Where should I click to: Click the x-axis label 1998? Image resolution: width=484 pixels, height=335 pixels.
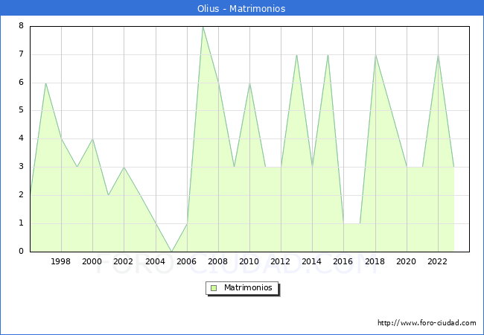point(60,261)
